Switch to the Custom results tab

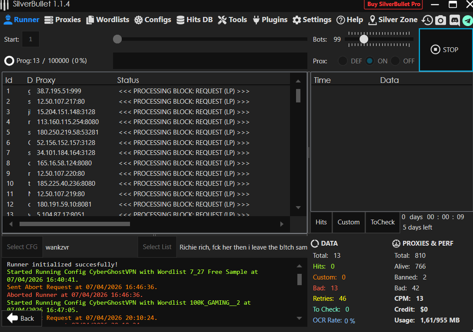(x=349, y=222)
